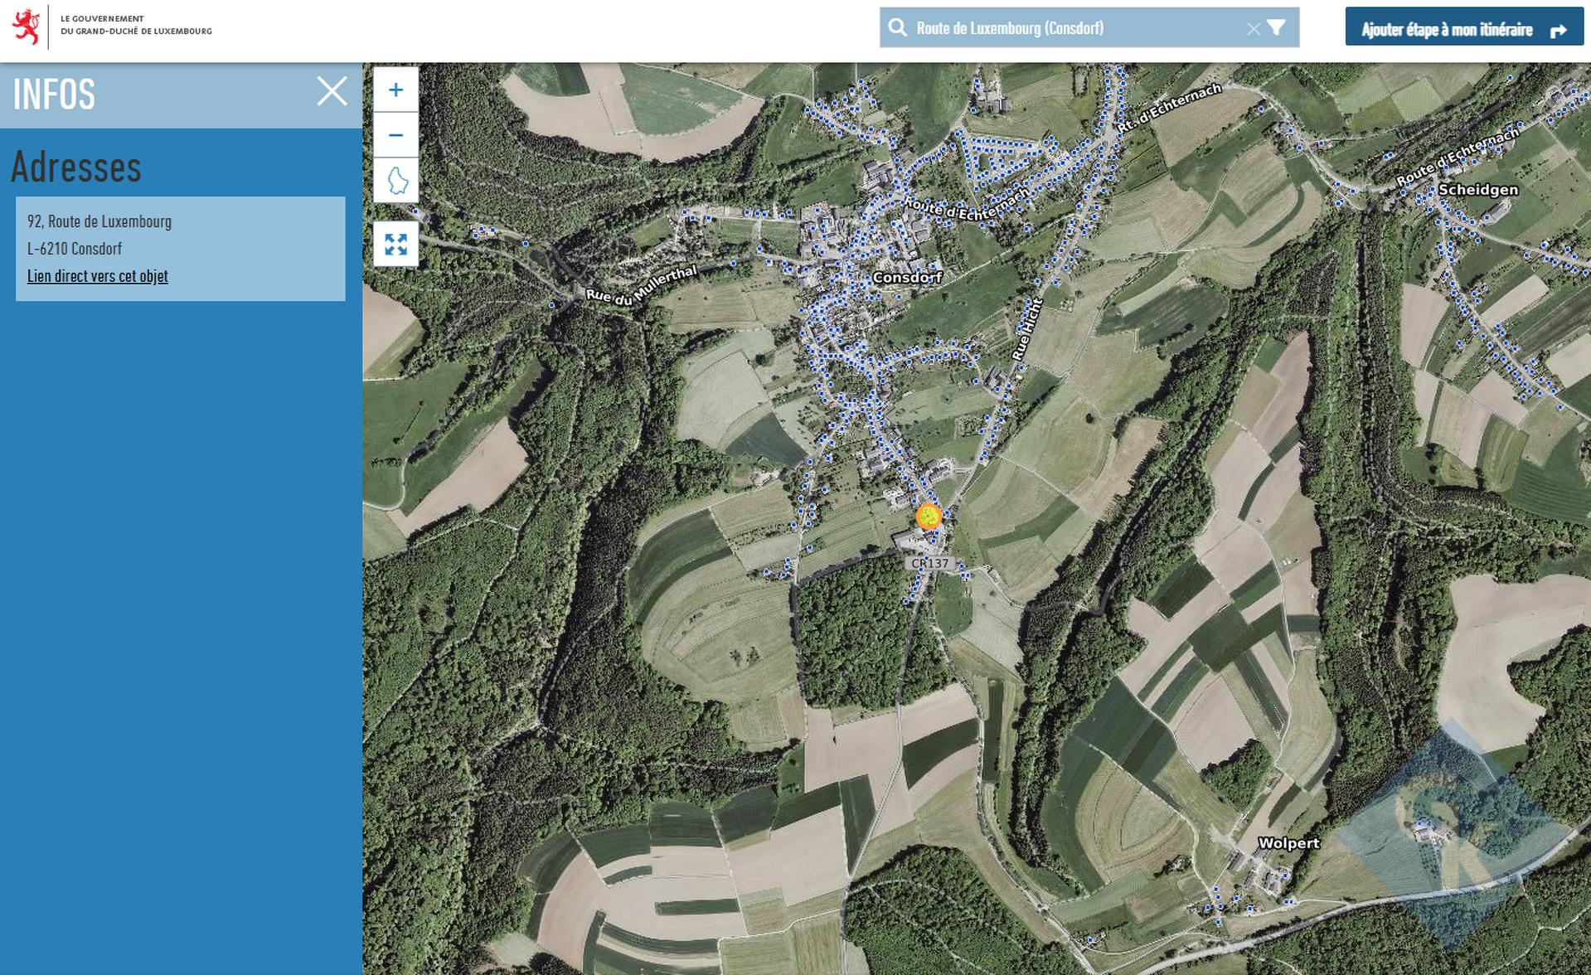The width and height of the screenshot is (1591, 975).
Task: Click the Luxembourg country extent icon
Action: click(x=396, y=180)
